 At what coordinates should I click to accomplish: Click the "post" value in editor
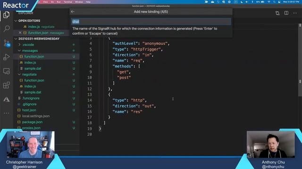click(x=124, y=77)
